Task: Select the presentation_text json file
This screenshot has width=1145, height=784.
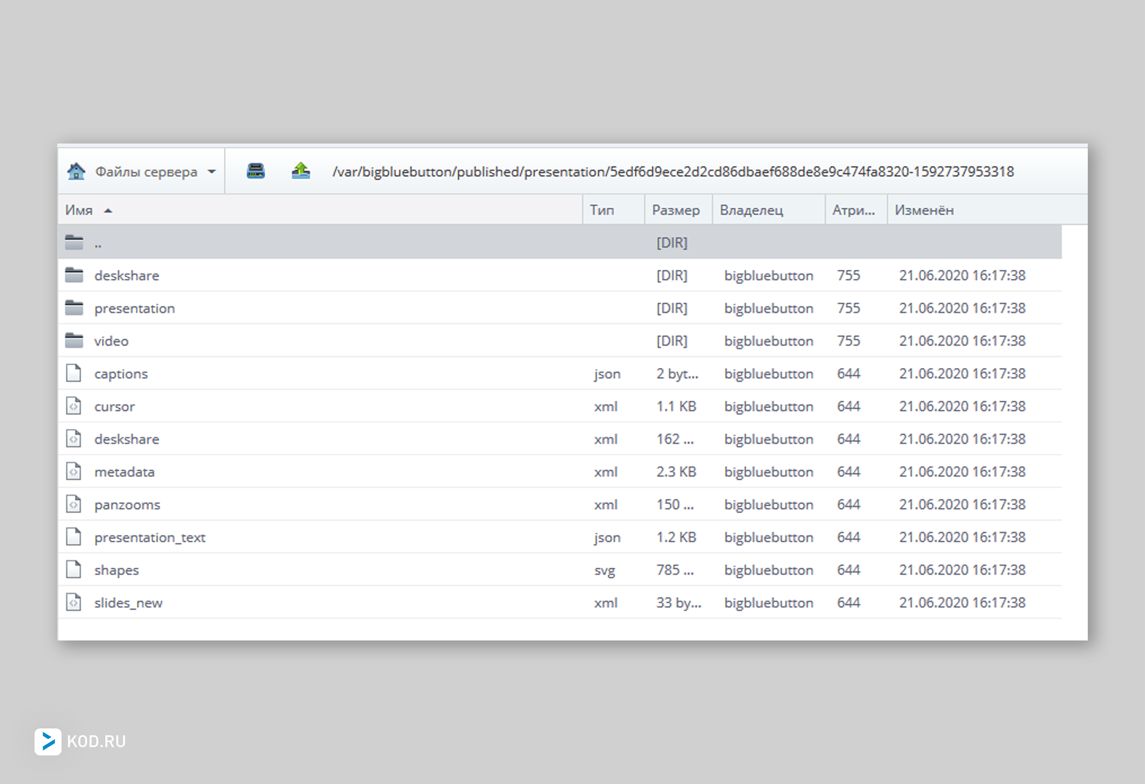Action: (150, 537)
